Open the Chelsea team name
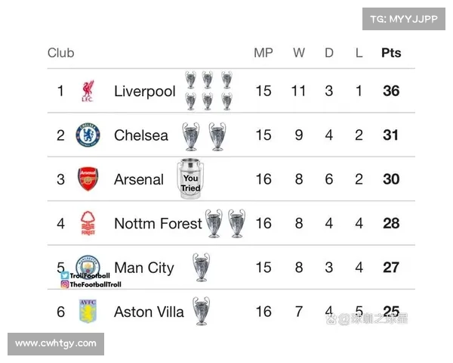 [x=141, y=135]
